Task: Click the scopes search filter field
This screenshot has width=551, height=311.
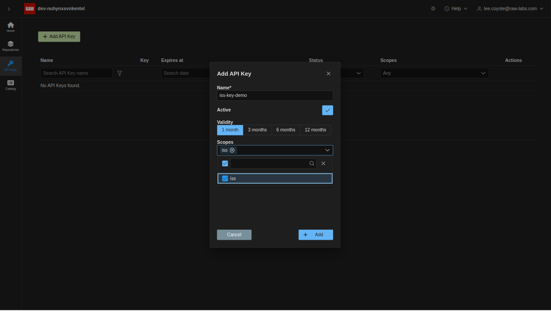Action: click(x=273, y=163)
